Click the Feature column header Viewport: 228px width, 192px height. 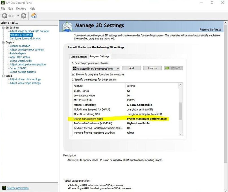(x=99, y=86)
